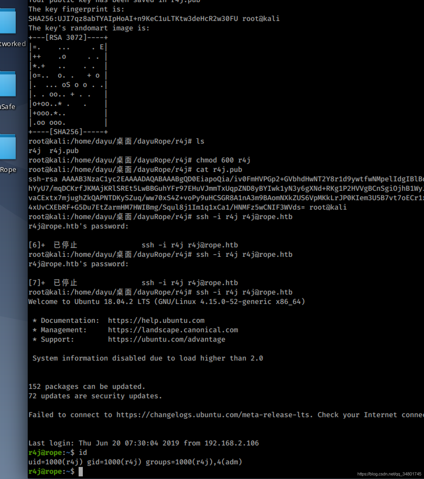Click the https://landscape.canonical.com URL
424x479 pixels.
coord(173,330)
